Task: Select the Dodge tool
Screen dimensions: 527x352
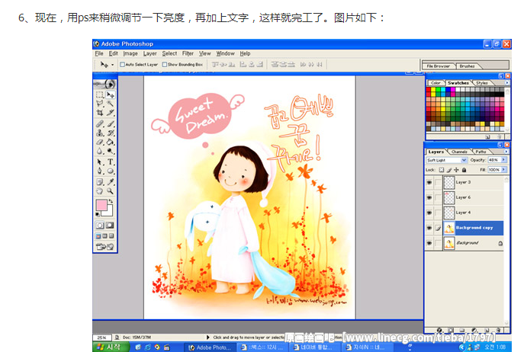Action: 111,151
